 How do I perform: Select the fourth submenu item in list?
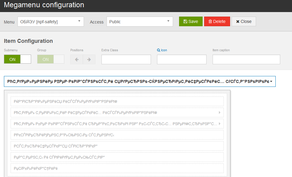[x=117, y=135]
